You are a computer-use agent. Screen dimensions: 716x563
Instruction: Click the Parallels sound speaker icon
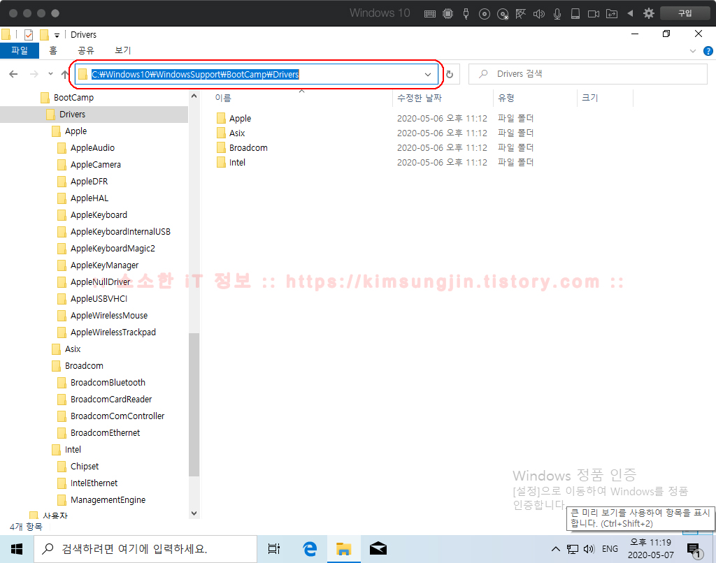pos(539,14)
